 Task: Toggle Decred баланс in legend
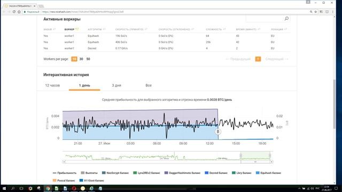point(216,173)
